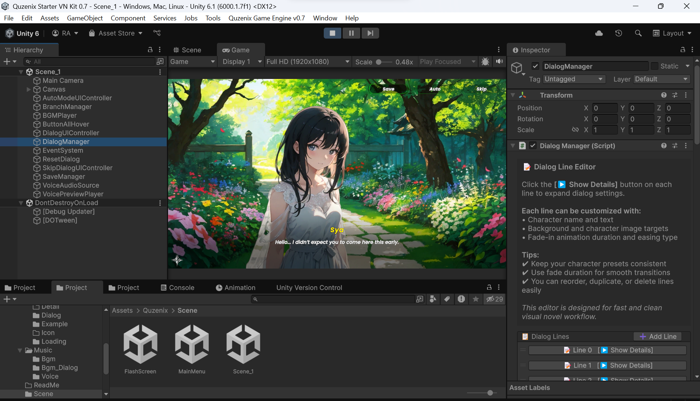Open the Static flags dropdown arrow
This screenshot has width=700, height=401.
[x=688, y=66]
